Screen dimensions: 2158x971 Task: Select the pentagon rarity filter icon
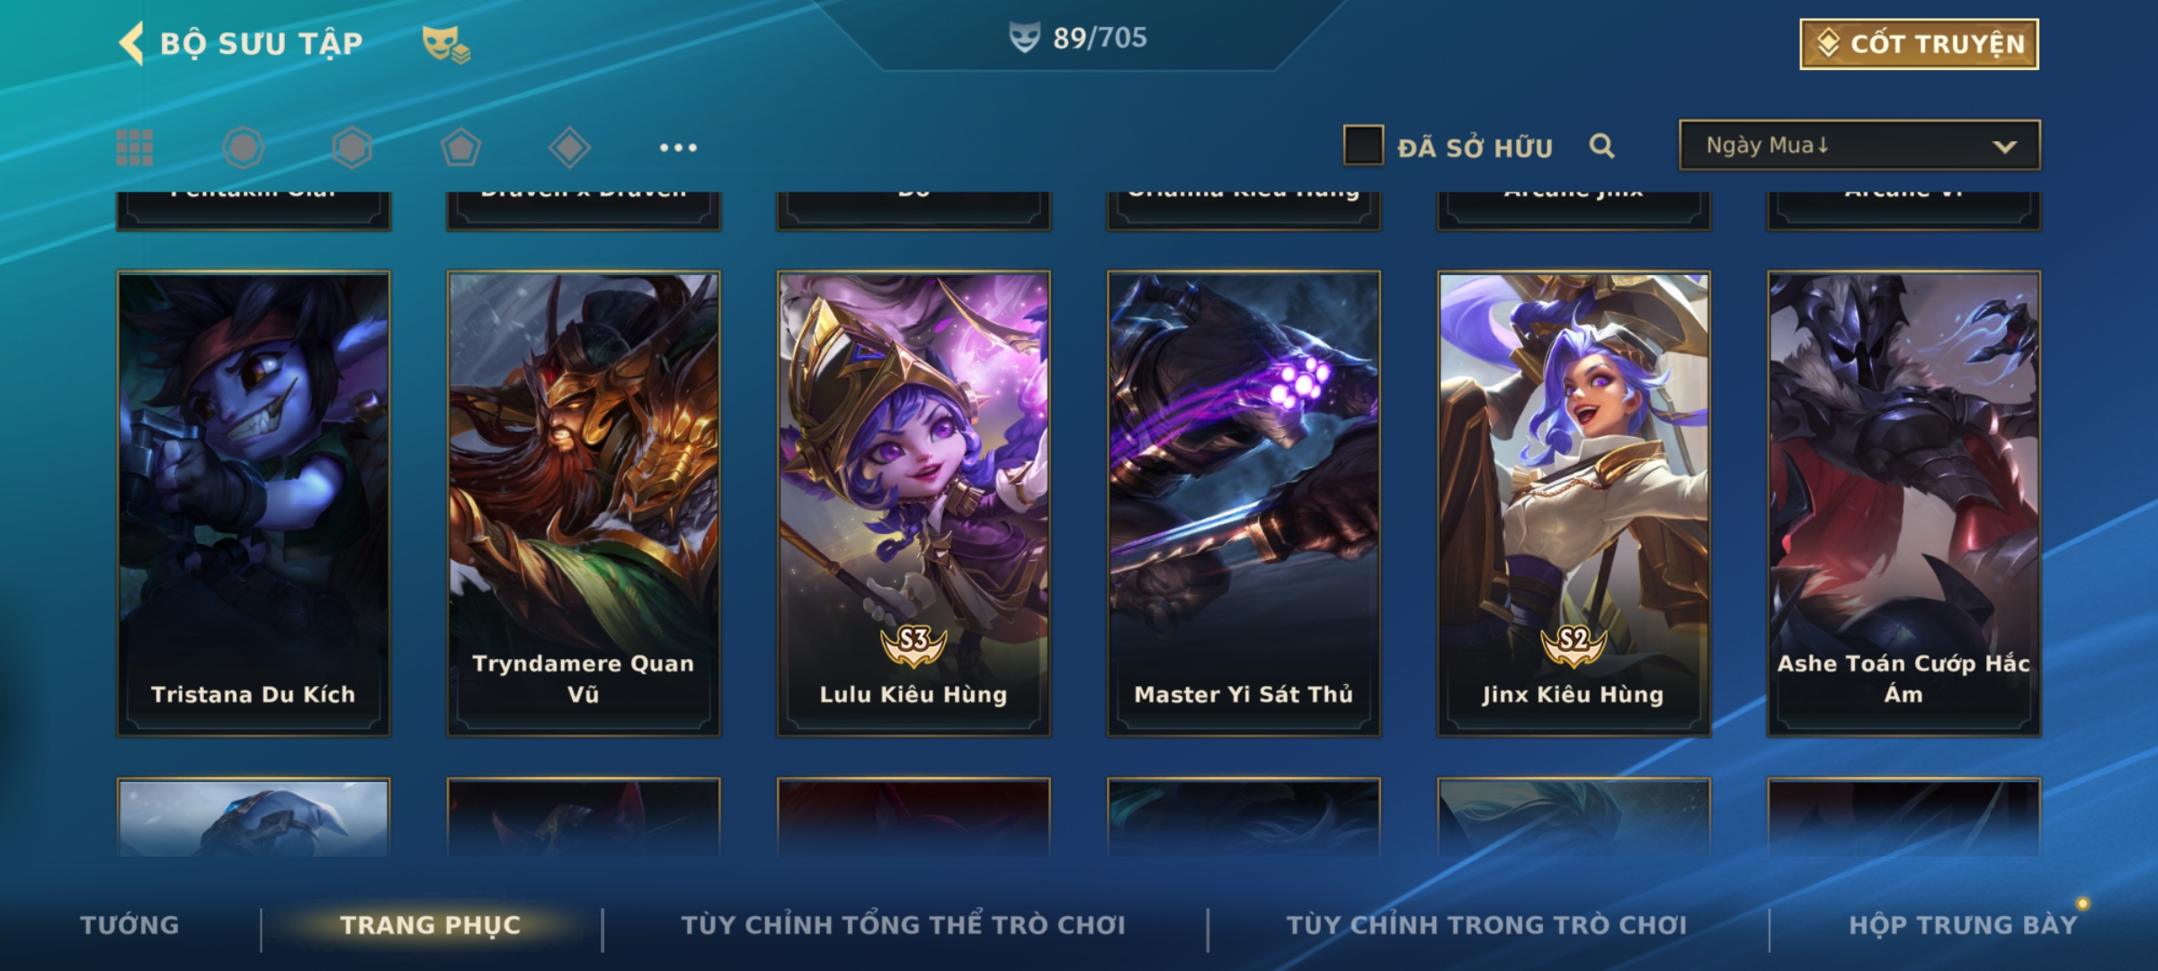460,147
